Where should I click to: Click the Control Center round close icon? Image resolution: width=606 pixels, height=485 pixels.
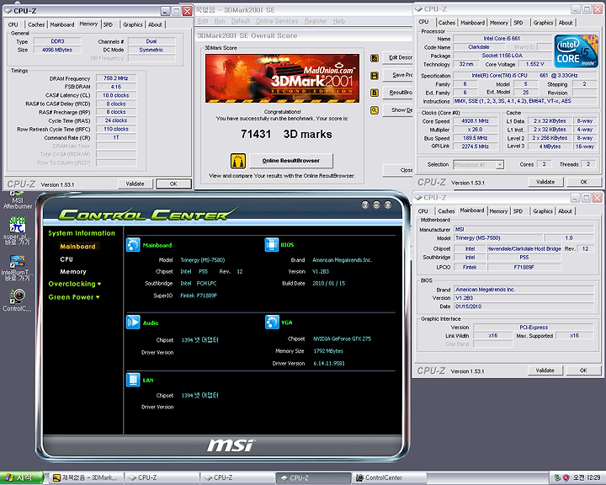pos(388,205)
